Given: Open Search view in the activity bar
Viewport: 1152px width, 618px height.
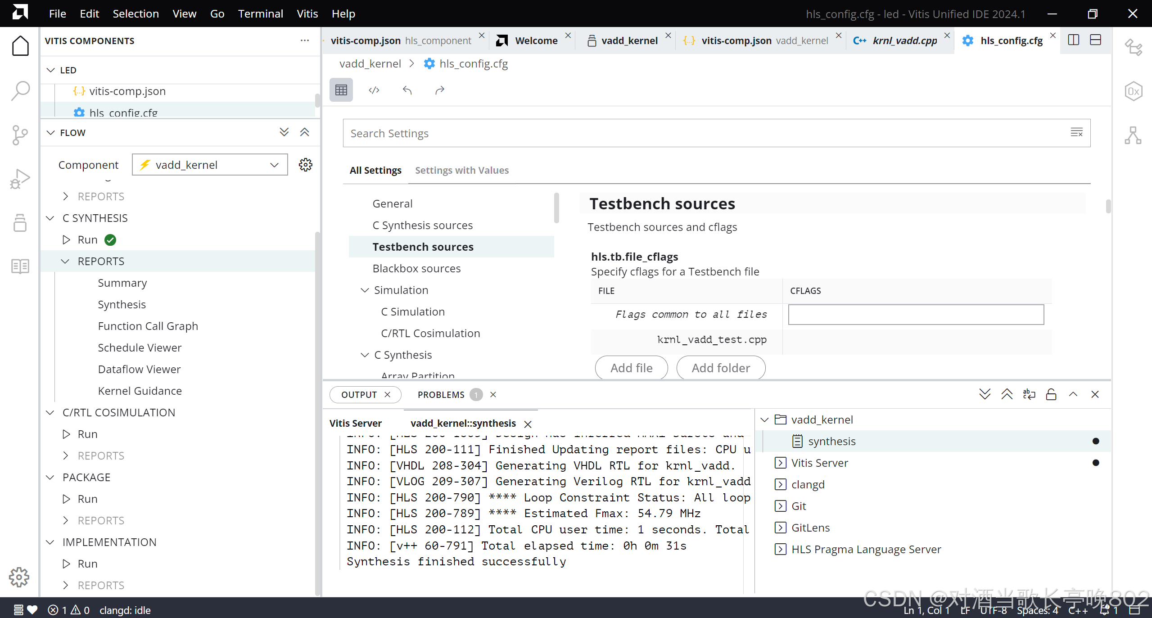Looking at the screenshot, I should [20, 91].
